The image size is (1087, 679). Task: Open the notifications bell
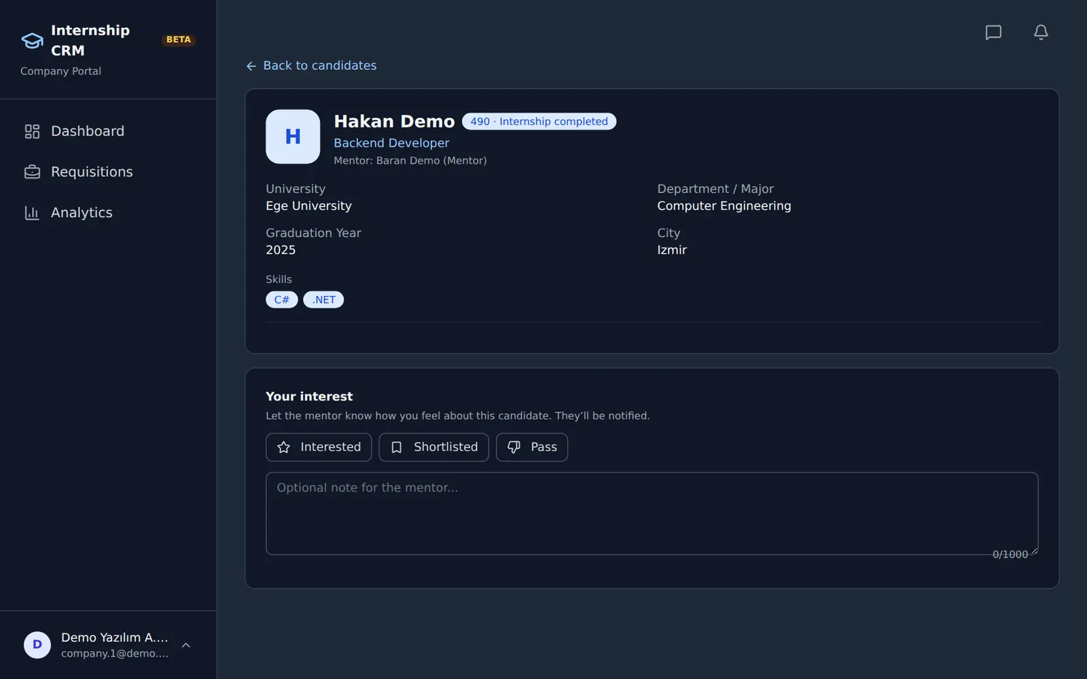pyautogui.click(x=1041, y=33)
